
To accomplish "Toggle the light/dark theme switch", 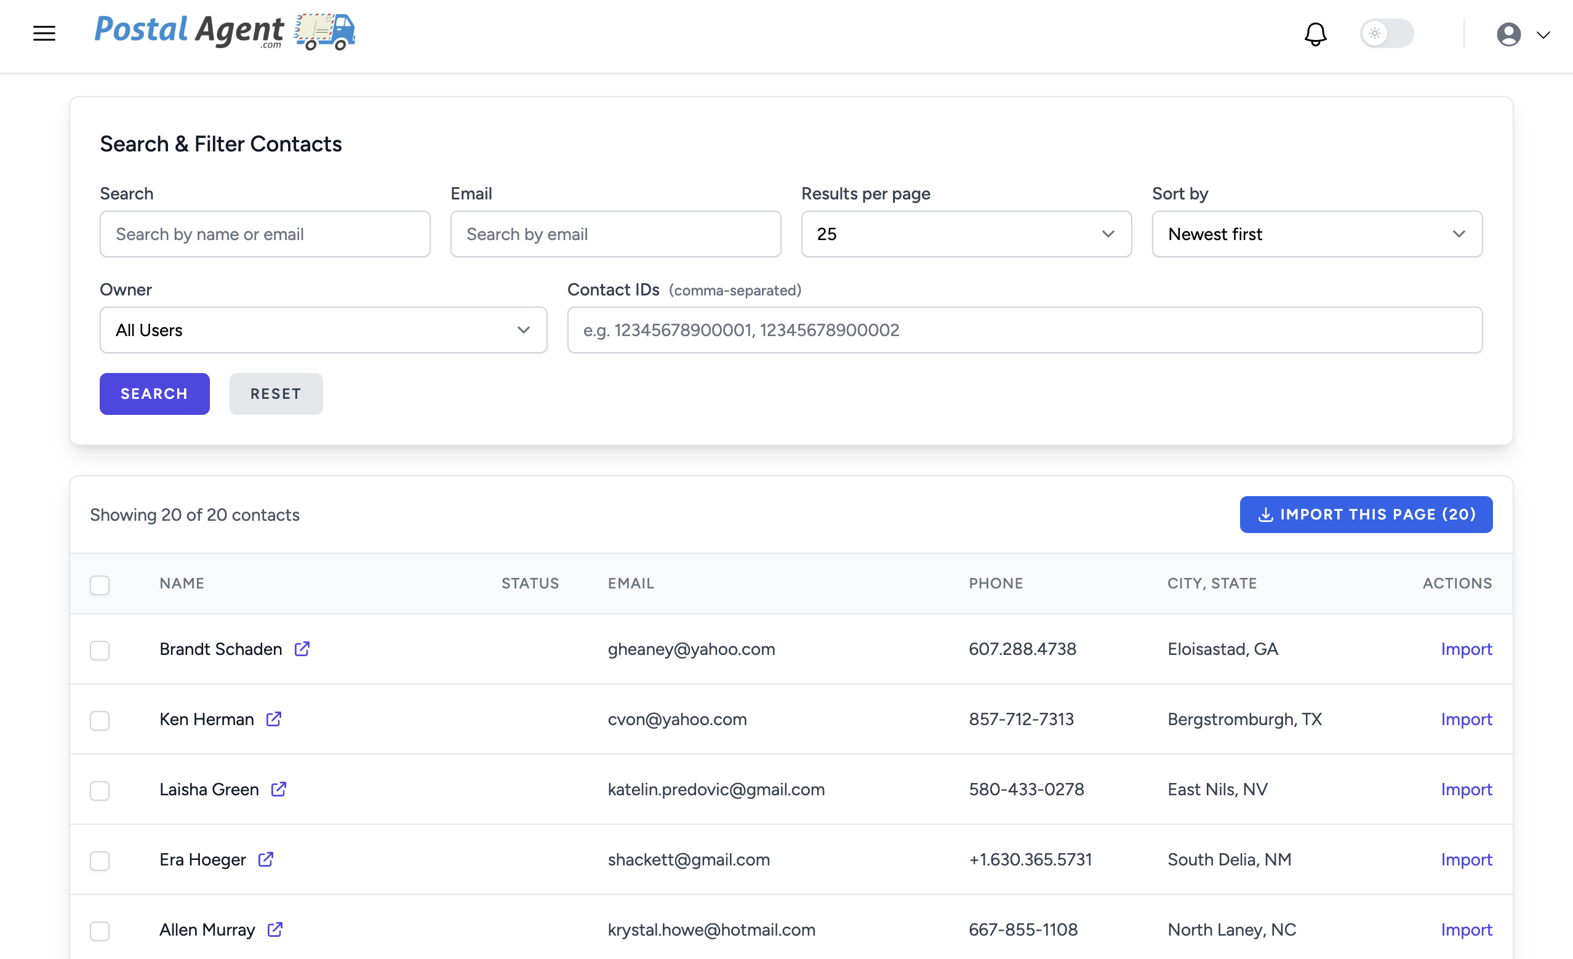I will pyautogui.click(x=1387, y=33).
